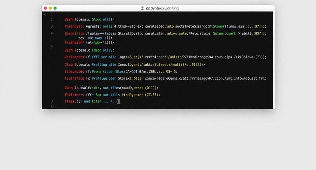Click the "Ziahrifils:" keyword in the code
The image size is (316, 170).
(x=75, y=33)
